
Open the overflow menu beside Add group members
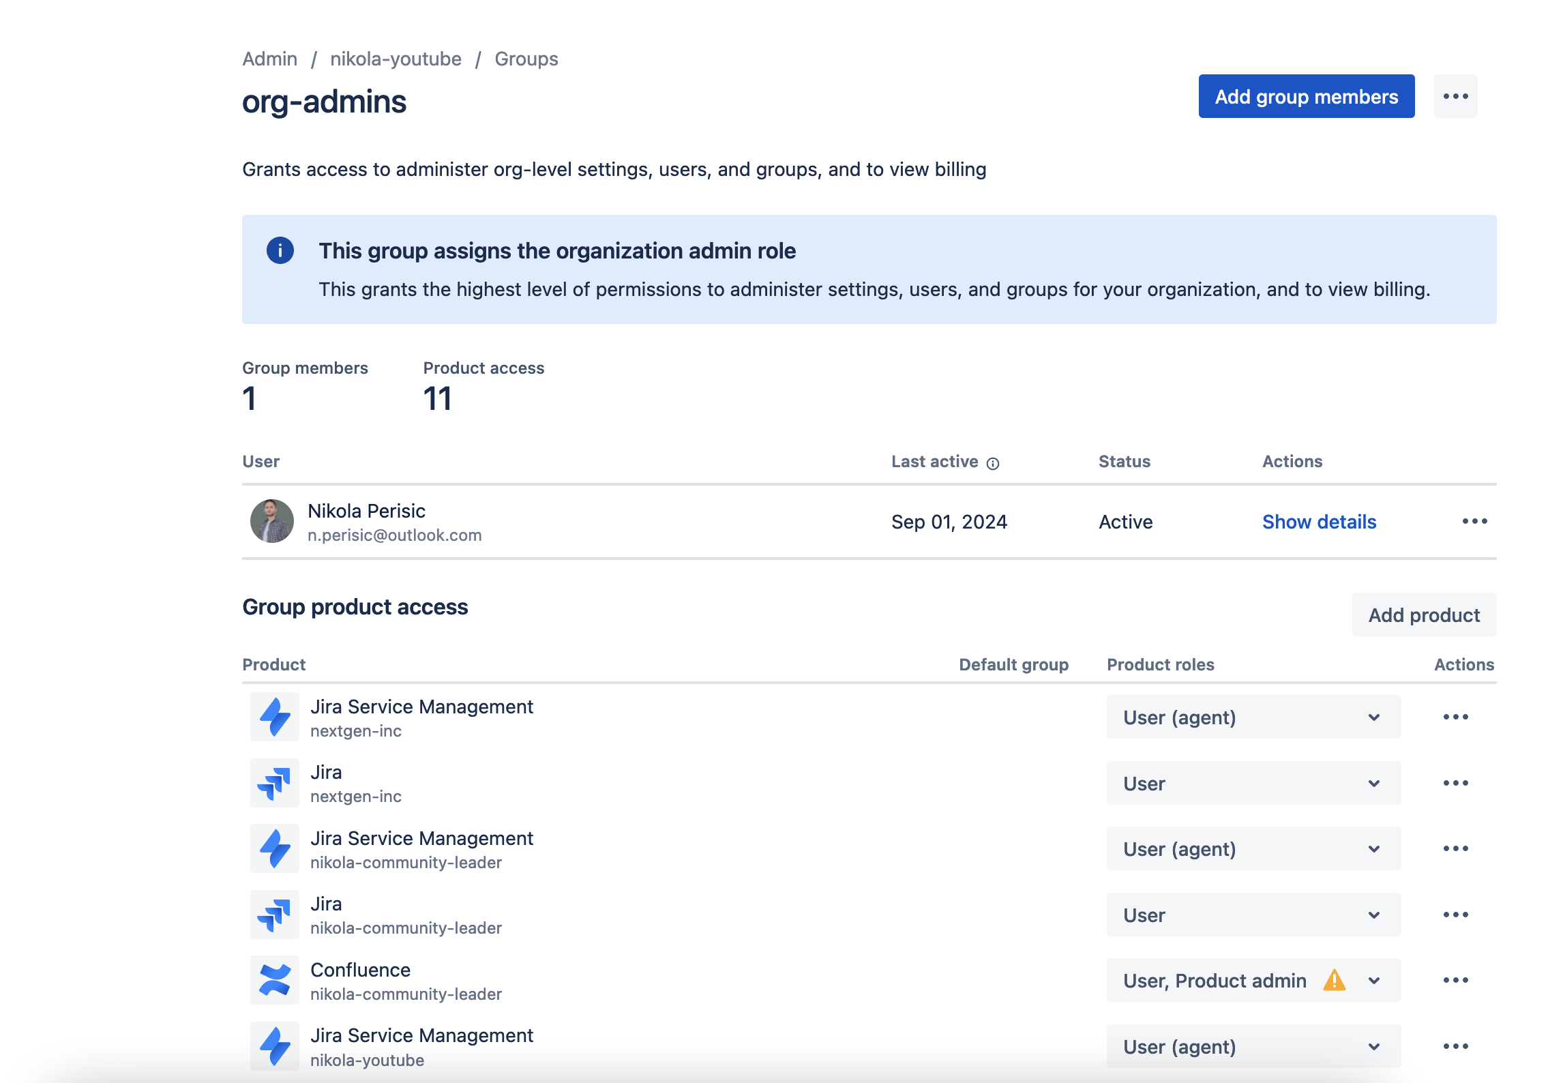click(1456, 96)
